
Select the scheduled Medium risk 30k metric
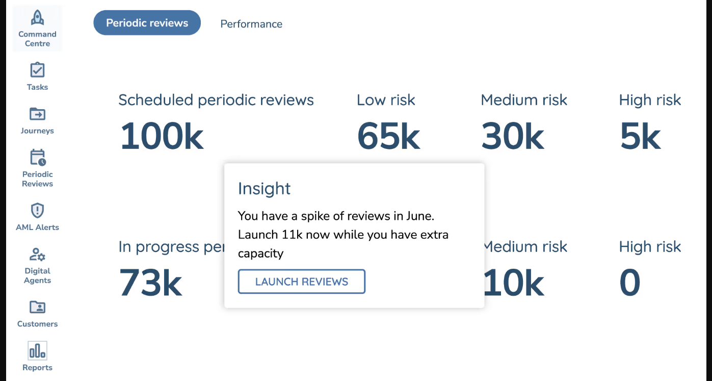point(512,136)
